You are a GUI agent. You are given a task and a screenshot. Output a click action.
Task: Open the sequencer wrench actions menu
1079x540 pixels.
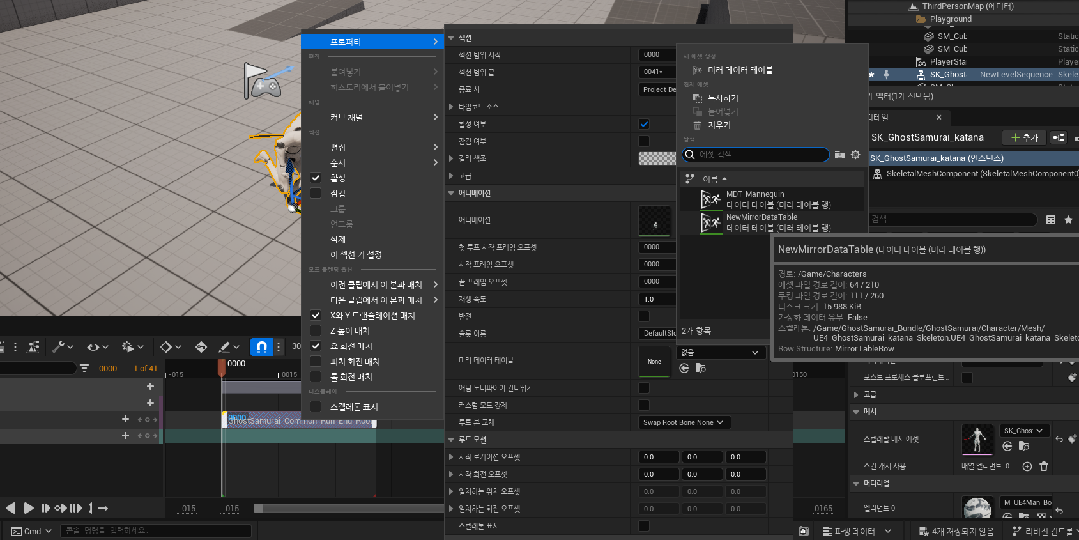pyautogui.click(x=63, y=346)
